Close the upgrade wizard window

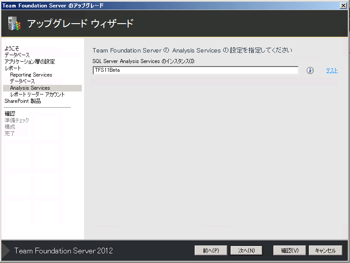tap(343, 6)
